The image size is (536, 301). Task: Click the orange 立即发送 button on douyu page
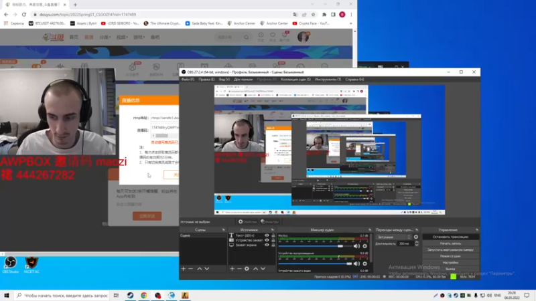[x=147, y=216]
